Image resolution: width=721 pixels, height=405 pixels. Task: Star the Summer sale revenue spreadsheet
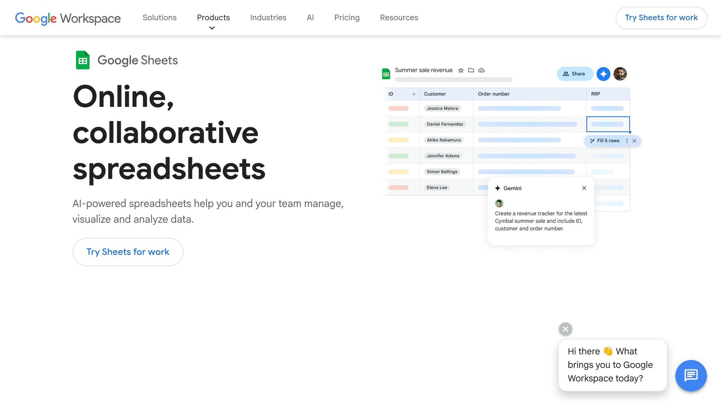point(461,70)
